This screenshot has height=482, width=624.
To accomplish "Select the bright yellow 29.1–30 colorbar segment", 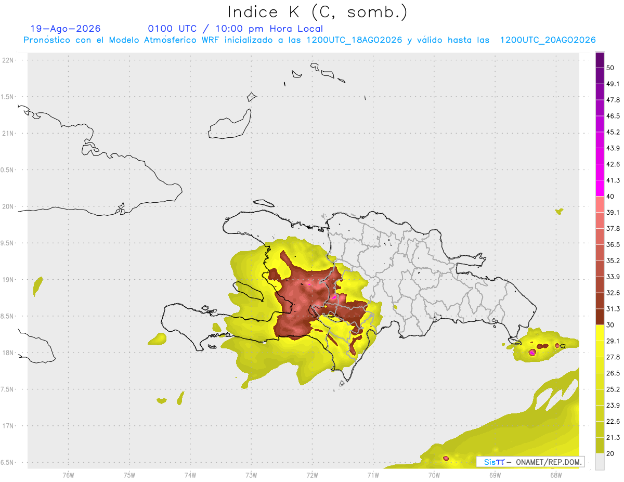I will 600,333.
